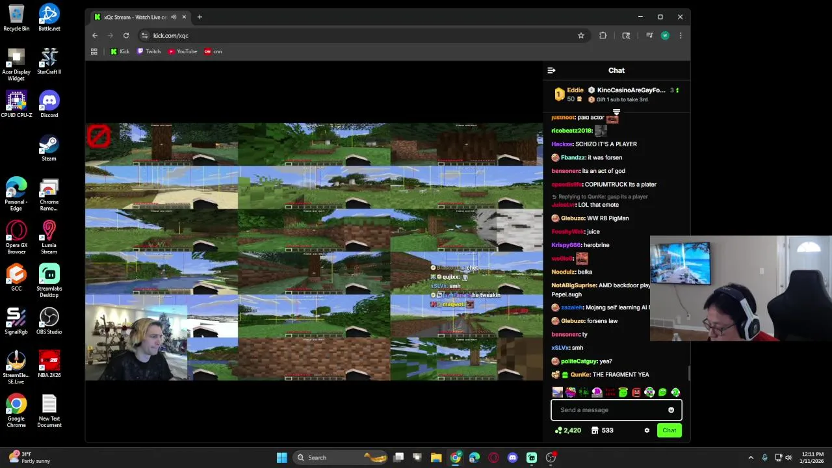Open the clock showing 12:11 PM

(x=812, y=458)
